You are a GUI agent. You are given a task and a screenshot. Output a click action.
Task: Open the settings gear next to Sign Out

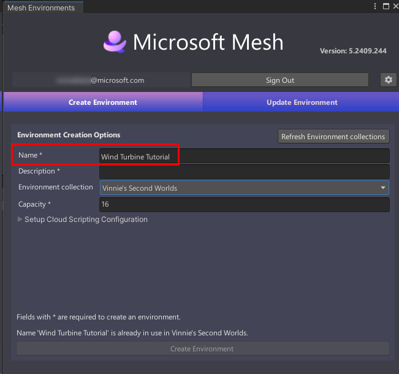tap(389, 80)
